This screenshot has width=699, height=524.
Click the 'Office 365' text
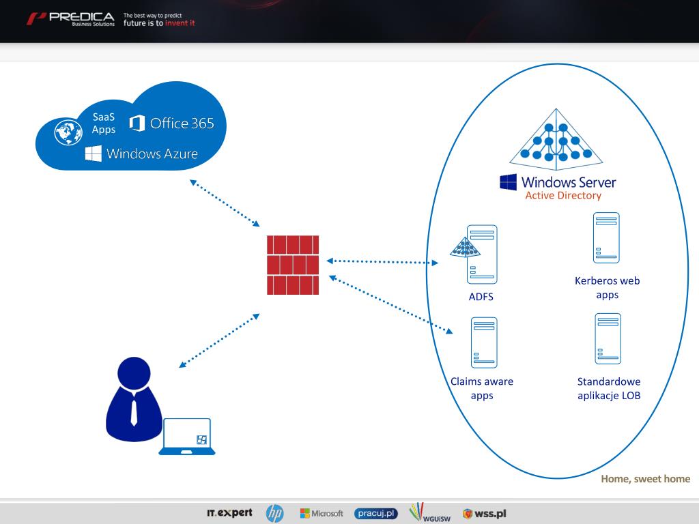[182, 123]
